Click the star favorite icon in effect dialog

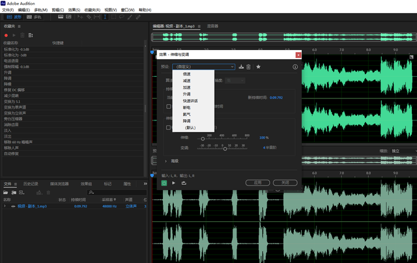click(258, 66)
